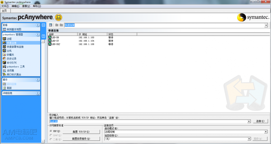Click the 主机 icon in sidebar
Viewport: 271px width, 144px height.
(x=4, y=51)
